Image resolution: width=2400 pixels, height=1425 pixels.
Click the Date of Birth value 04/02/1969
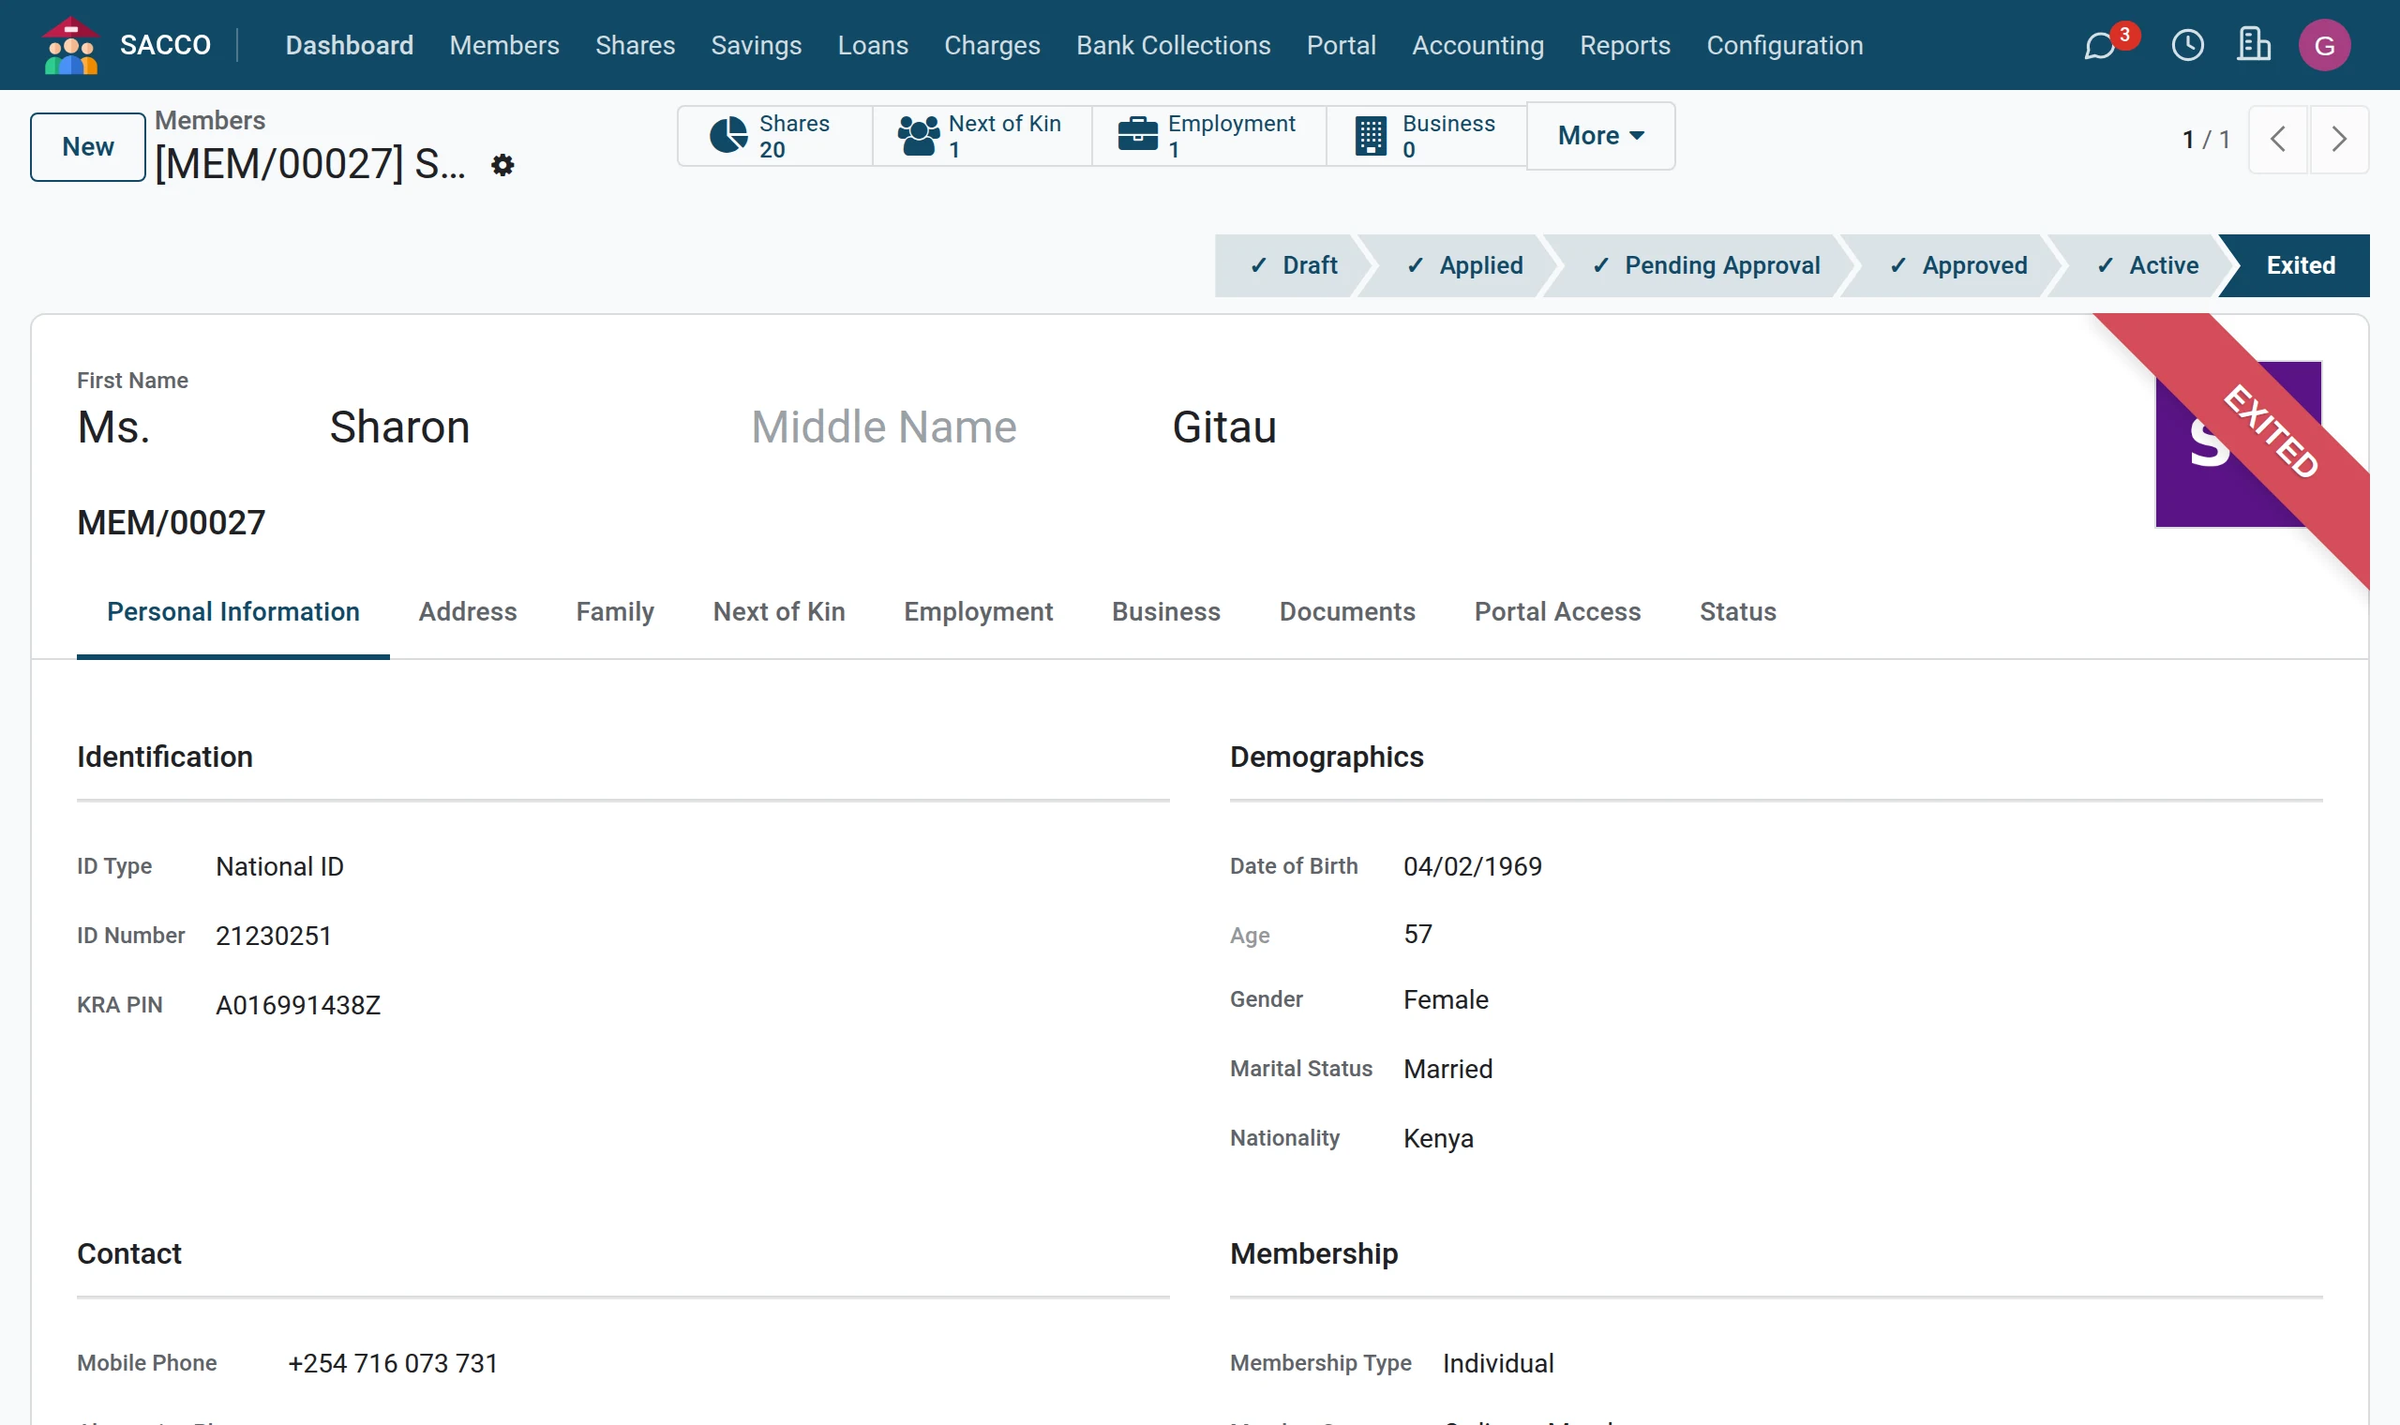1472,866
